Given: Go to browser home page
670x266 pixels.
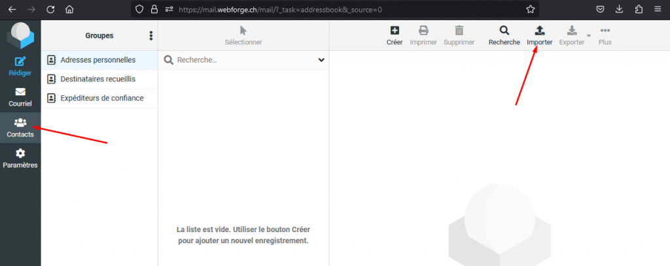Looking at the screenshot, I should click(x=69, y=9).
